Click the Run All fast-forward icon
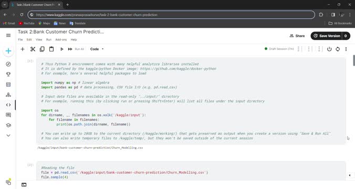This screenshot has height=189, width=355. click(x=70, y=49)
